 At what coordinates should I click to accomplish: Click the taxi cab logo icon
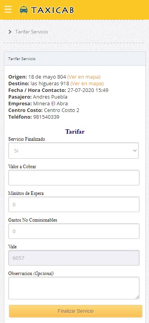pyautogui.click(x=24, y=10)
